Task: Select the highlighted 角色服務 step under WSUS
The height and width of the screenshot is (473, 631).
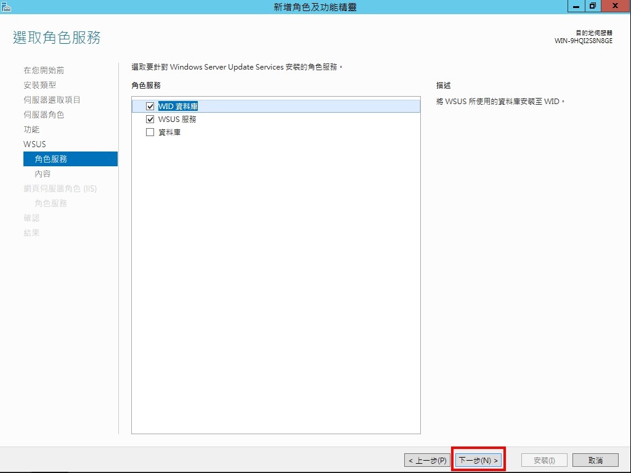Action: (x=70, y=159)
